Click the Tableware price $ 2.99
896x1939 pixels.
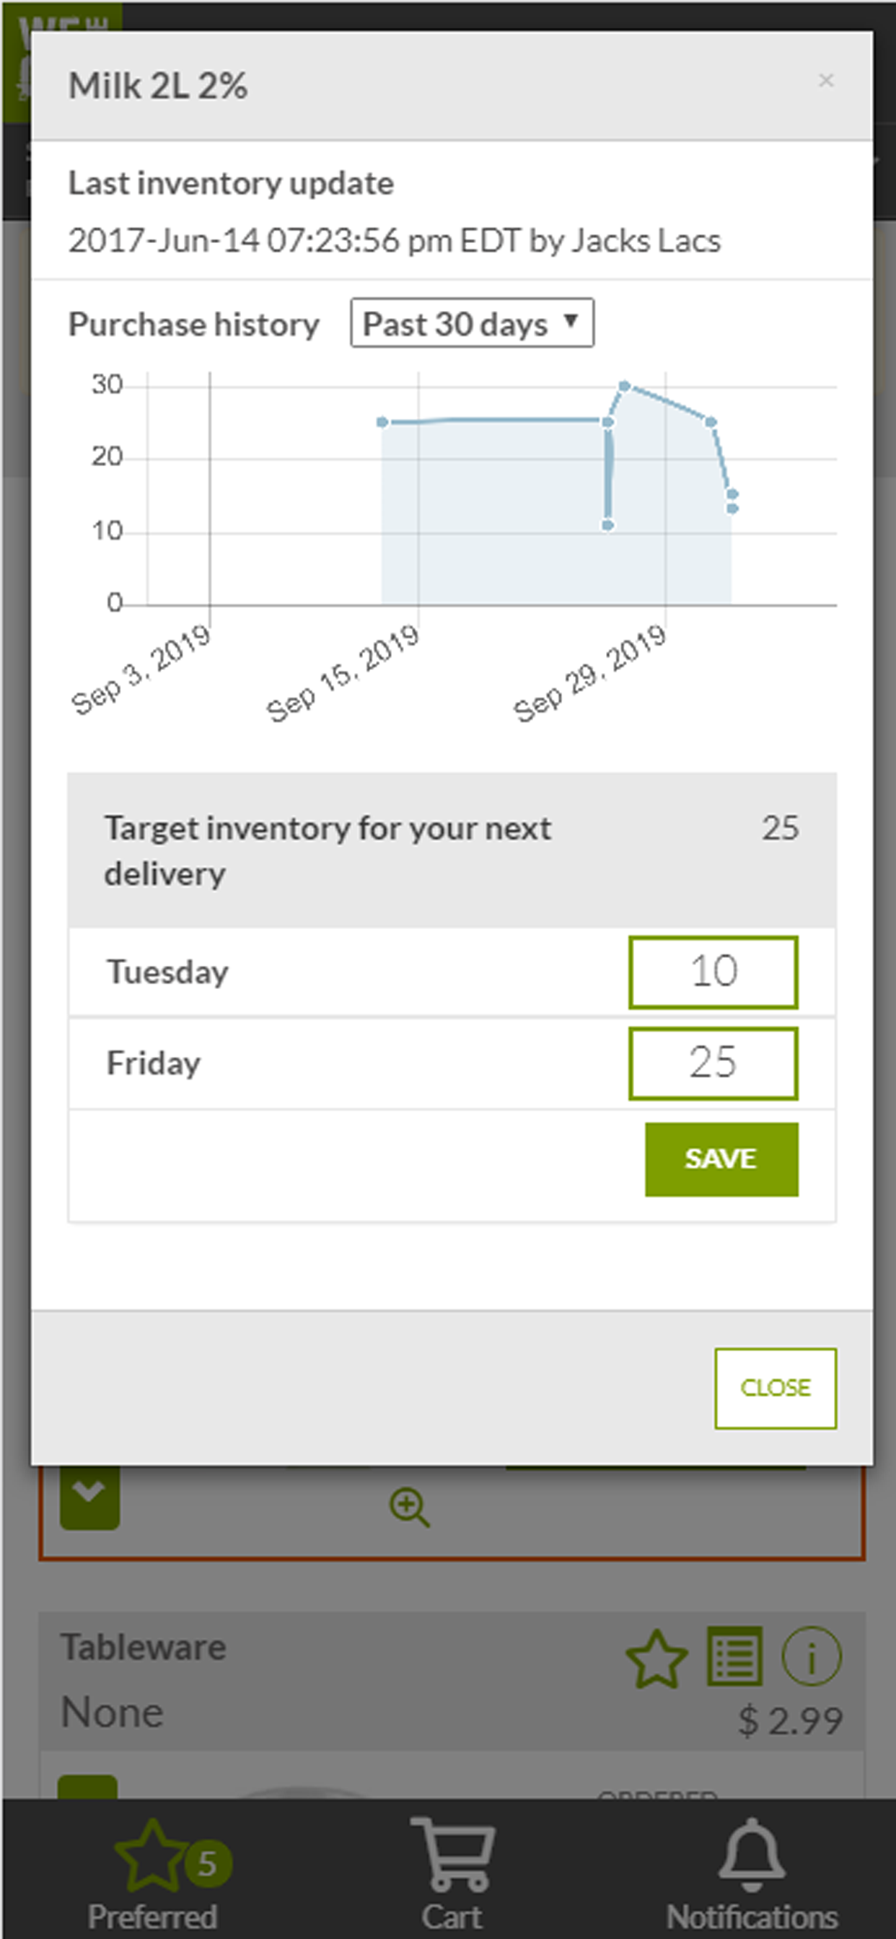[x=790, y=1720]
